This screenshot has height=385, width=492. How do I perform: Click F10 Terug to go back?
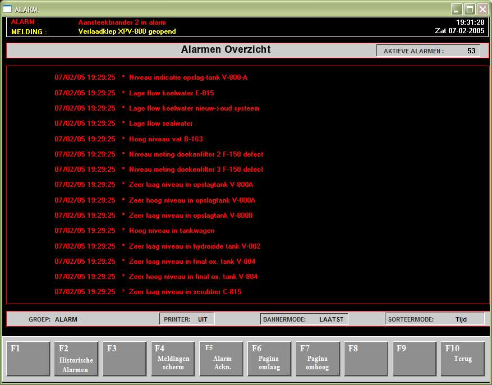pyautogui.click(x=462, y=359)
